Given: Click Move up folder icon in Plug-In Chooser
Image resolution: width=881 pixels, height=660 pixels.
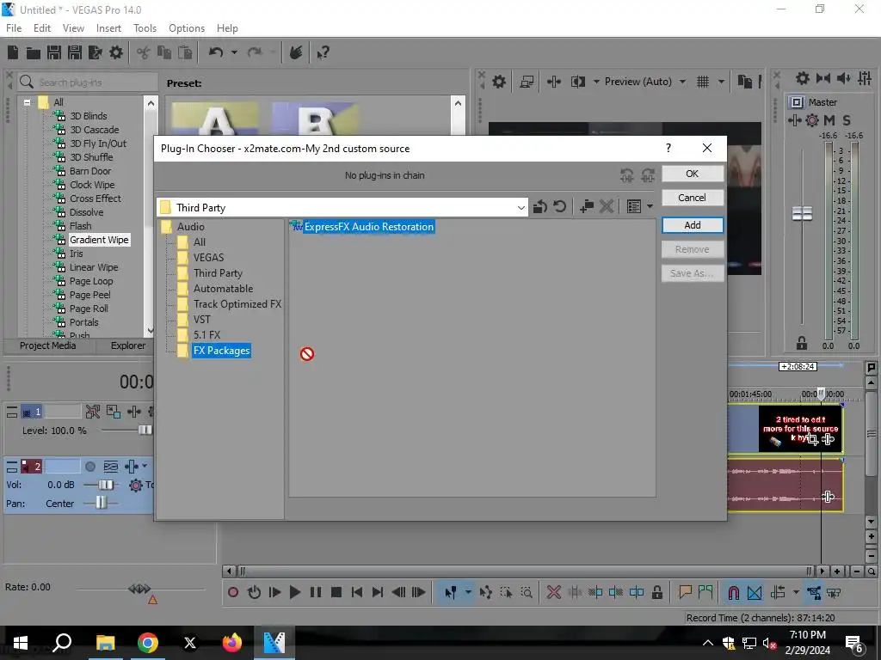Looking at the screenshot, I should click(x=540, y=207).
